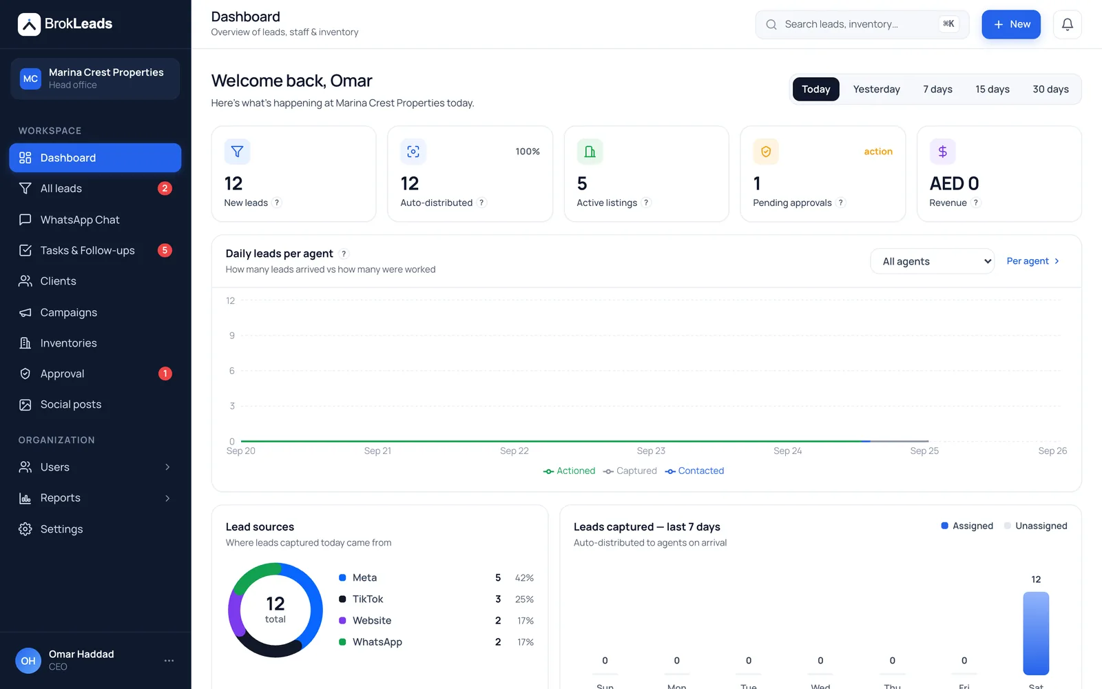
Task: Open the Campaigns page
Action: pyautogui.click(x=95, y=312)
